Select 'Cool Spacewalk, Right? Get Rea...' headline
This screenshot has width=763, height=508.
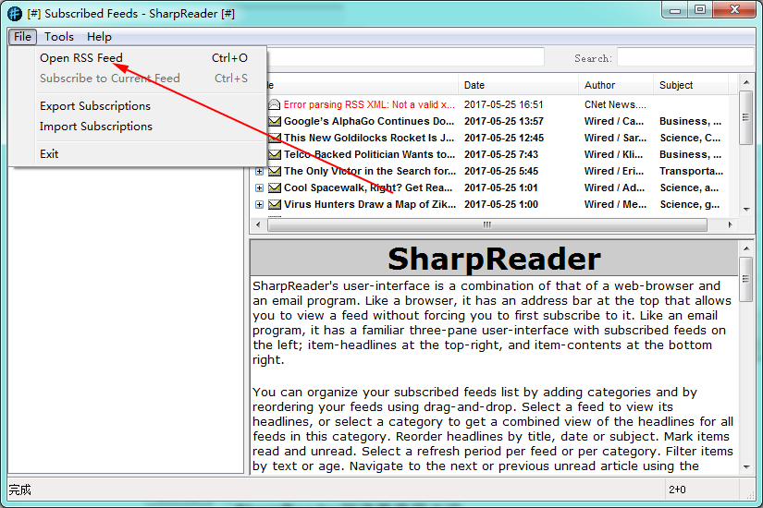pos(368,187)
